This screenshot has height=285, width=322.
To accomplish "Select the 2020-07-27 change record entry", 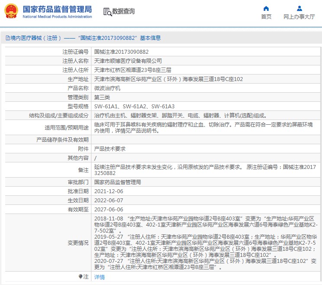I will point(205,264).
